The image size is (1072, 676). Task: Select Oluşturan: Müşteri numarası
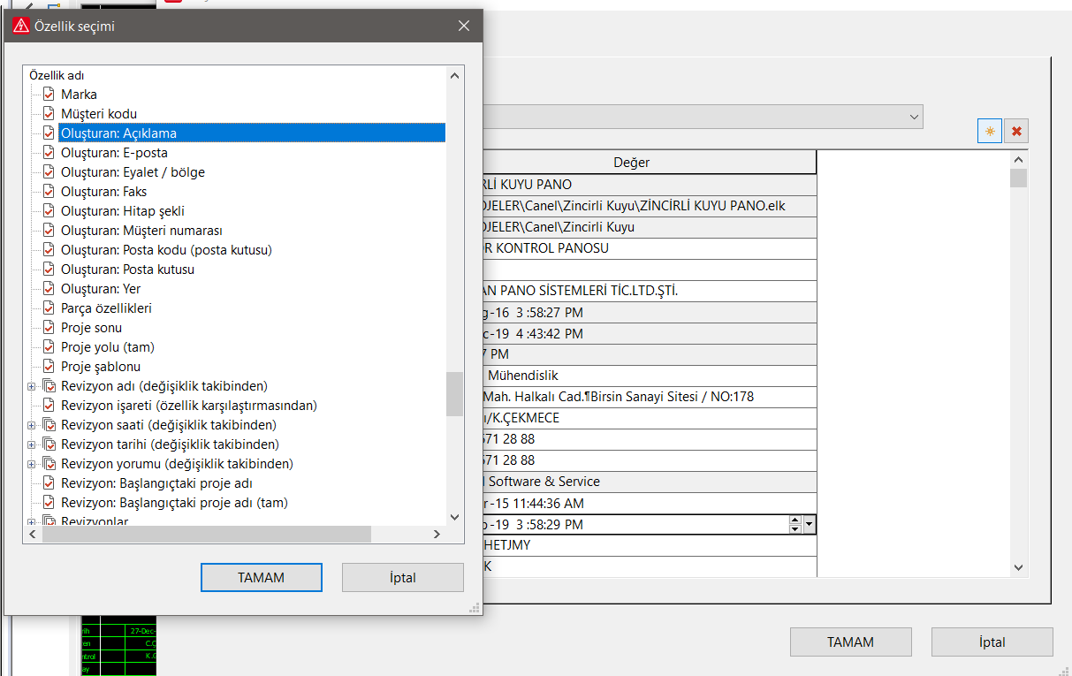(x=141, y=231)
